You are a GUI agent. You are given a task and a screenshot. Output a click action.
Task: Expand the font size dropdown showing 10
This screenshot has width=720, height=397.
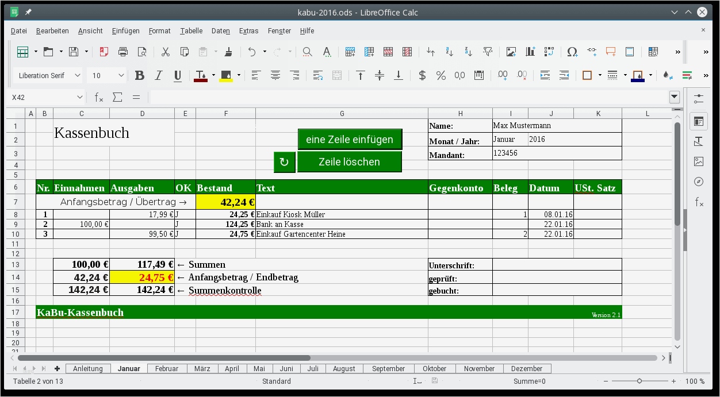point(121,75)
